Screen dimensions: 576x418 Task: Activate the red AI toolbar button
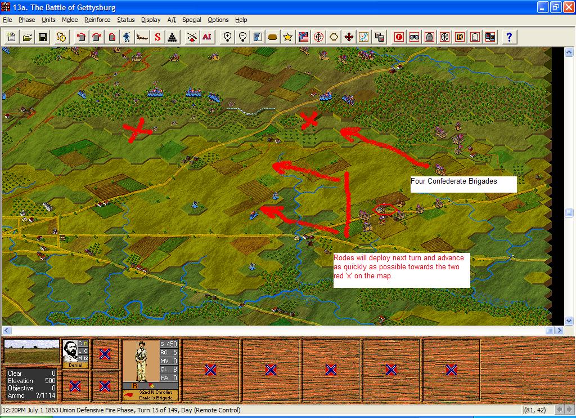(x=207, y=37)
